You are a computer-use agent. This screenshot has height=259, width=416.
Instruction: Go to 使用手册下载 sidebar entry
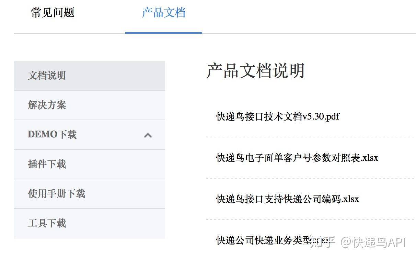pos(89,194)
